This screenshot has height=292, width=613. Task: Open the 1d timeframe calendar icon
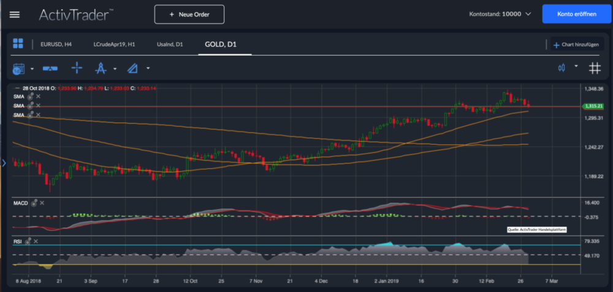pyautogui.click(x=19, y=69)
